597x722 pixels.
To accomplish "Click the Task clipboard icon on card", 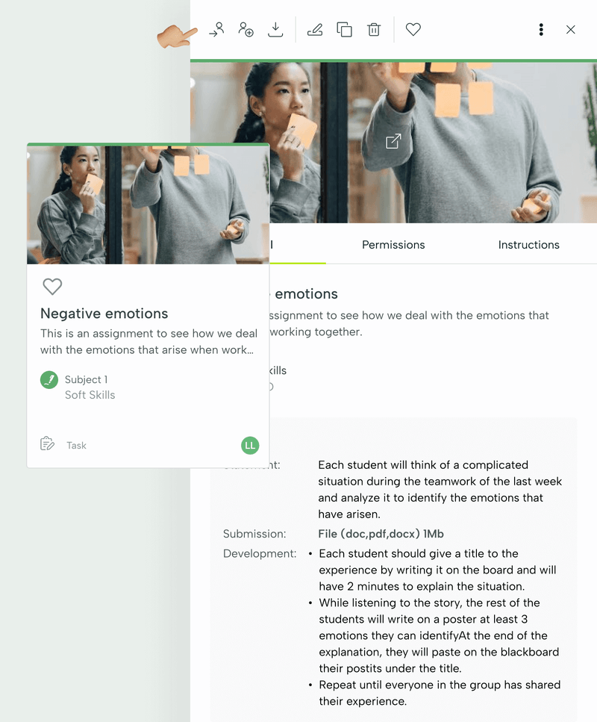I will click(x=48, y=444).
